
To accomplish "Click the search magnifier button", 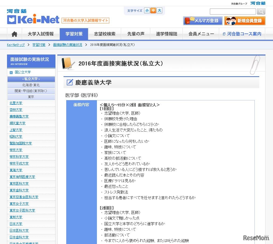I will [261, 12].
